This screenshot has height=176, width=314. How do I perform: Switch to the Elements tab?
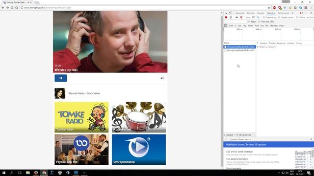tap(240, 13)
